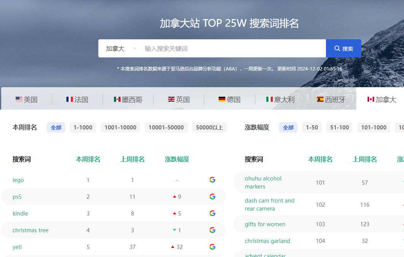Viewport: 404px width, 257px height.
Task: Open the gifts for women link
Action: [265, 224]
